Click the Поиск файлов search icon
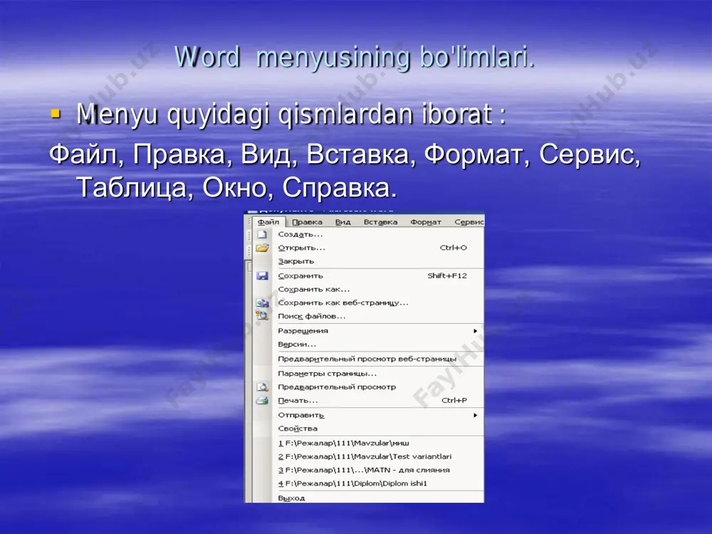Image resolution: width=712 pixels, height=534 pixels. pyautogui.click(x=262, y=315)
